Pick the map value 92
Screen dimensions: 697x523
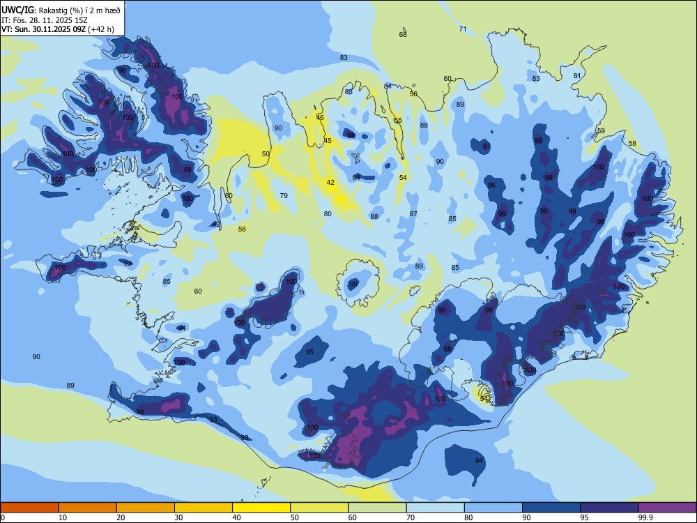pos(215,224)
